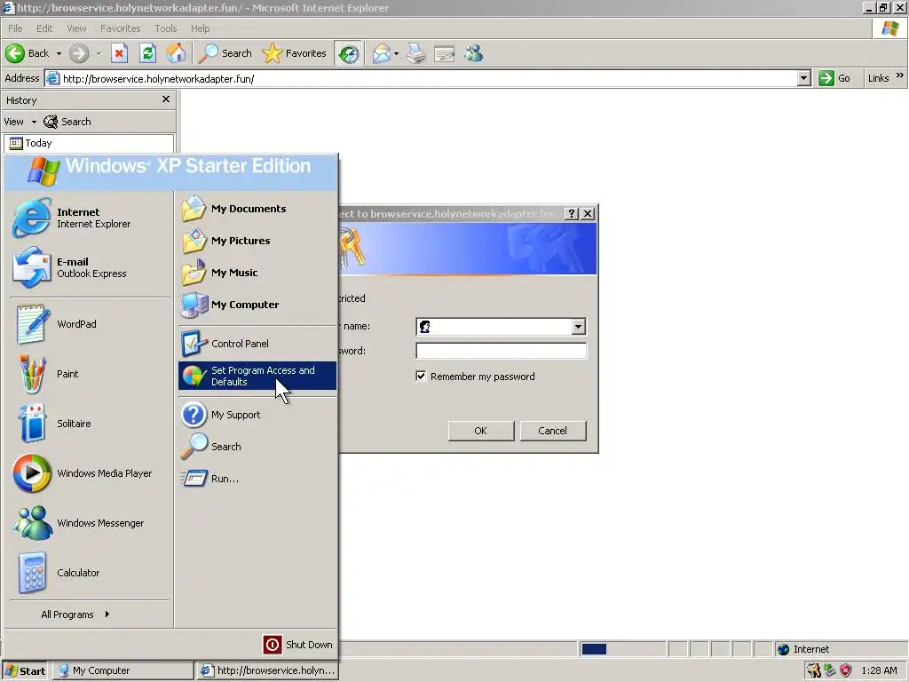Open the Mail toolbar icon
This screenshot has height=682, width=909.
(382, 53)
